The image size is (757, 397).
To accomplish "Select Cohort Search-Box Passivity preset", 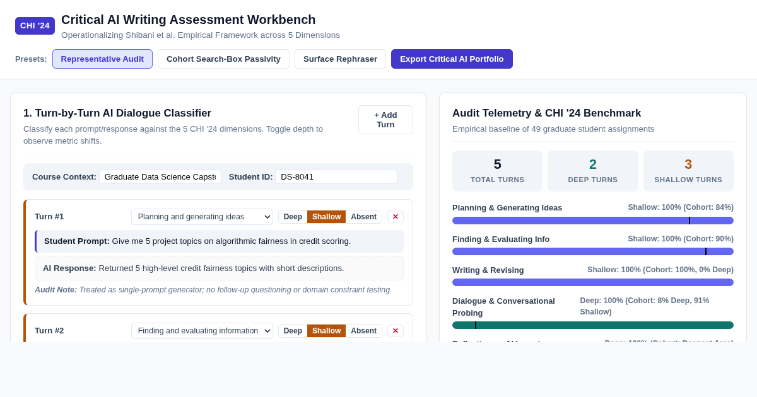I will coord(223,59).
